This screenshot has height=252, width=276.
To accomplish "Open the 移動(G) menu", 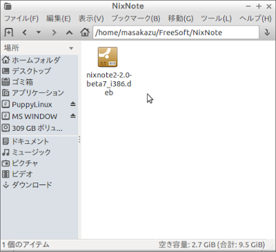I will [181, 19].
